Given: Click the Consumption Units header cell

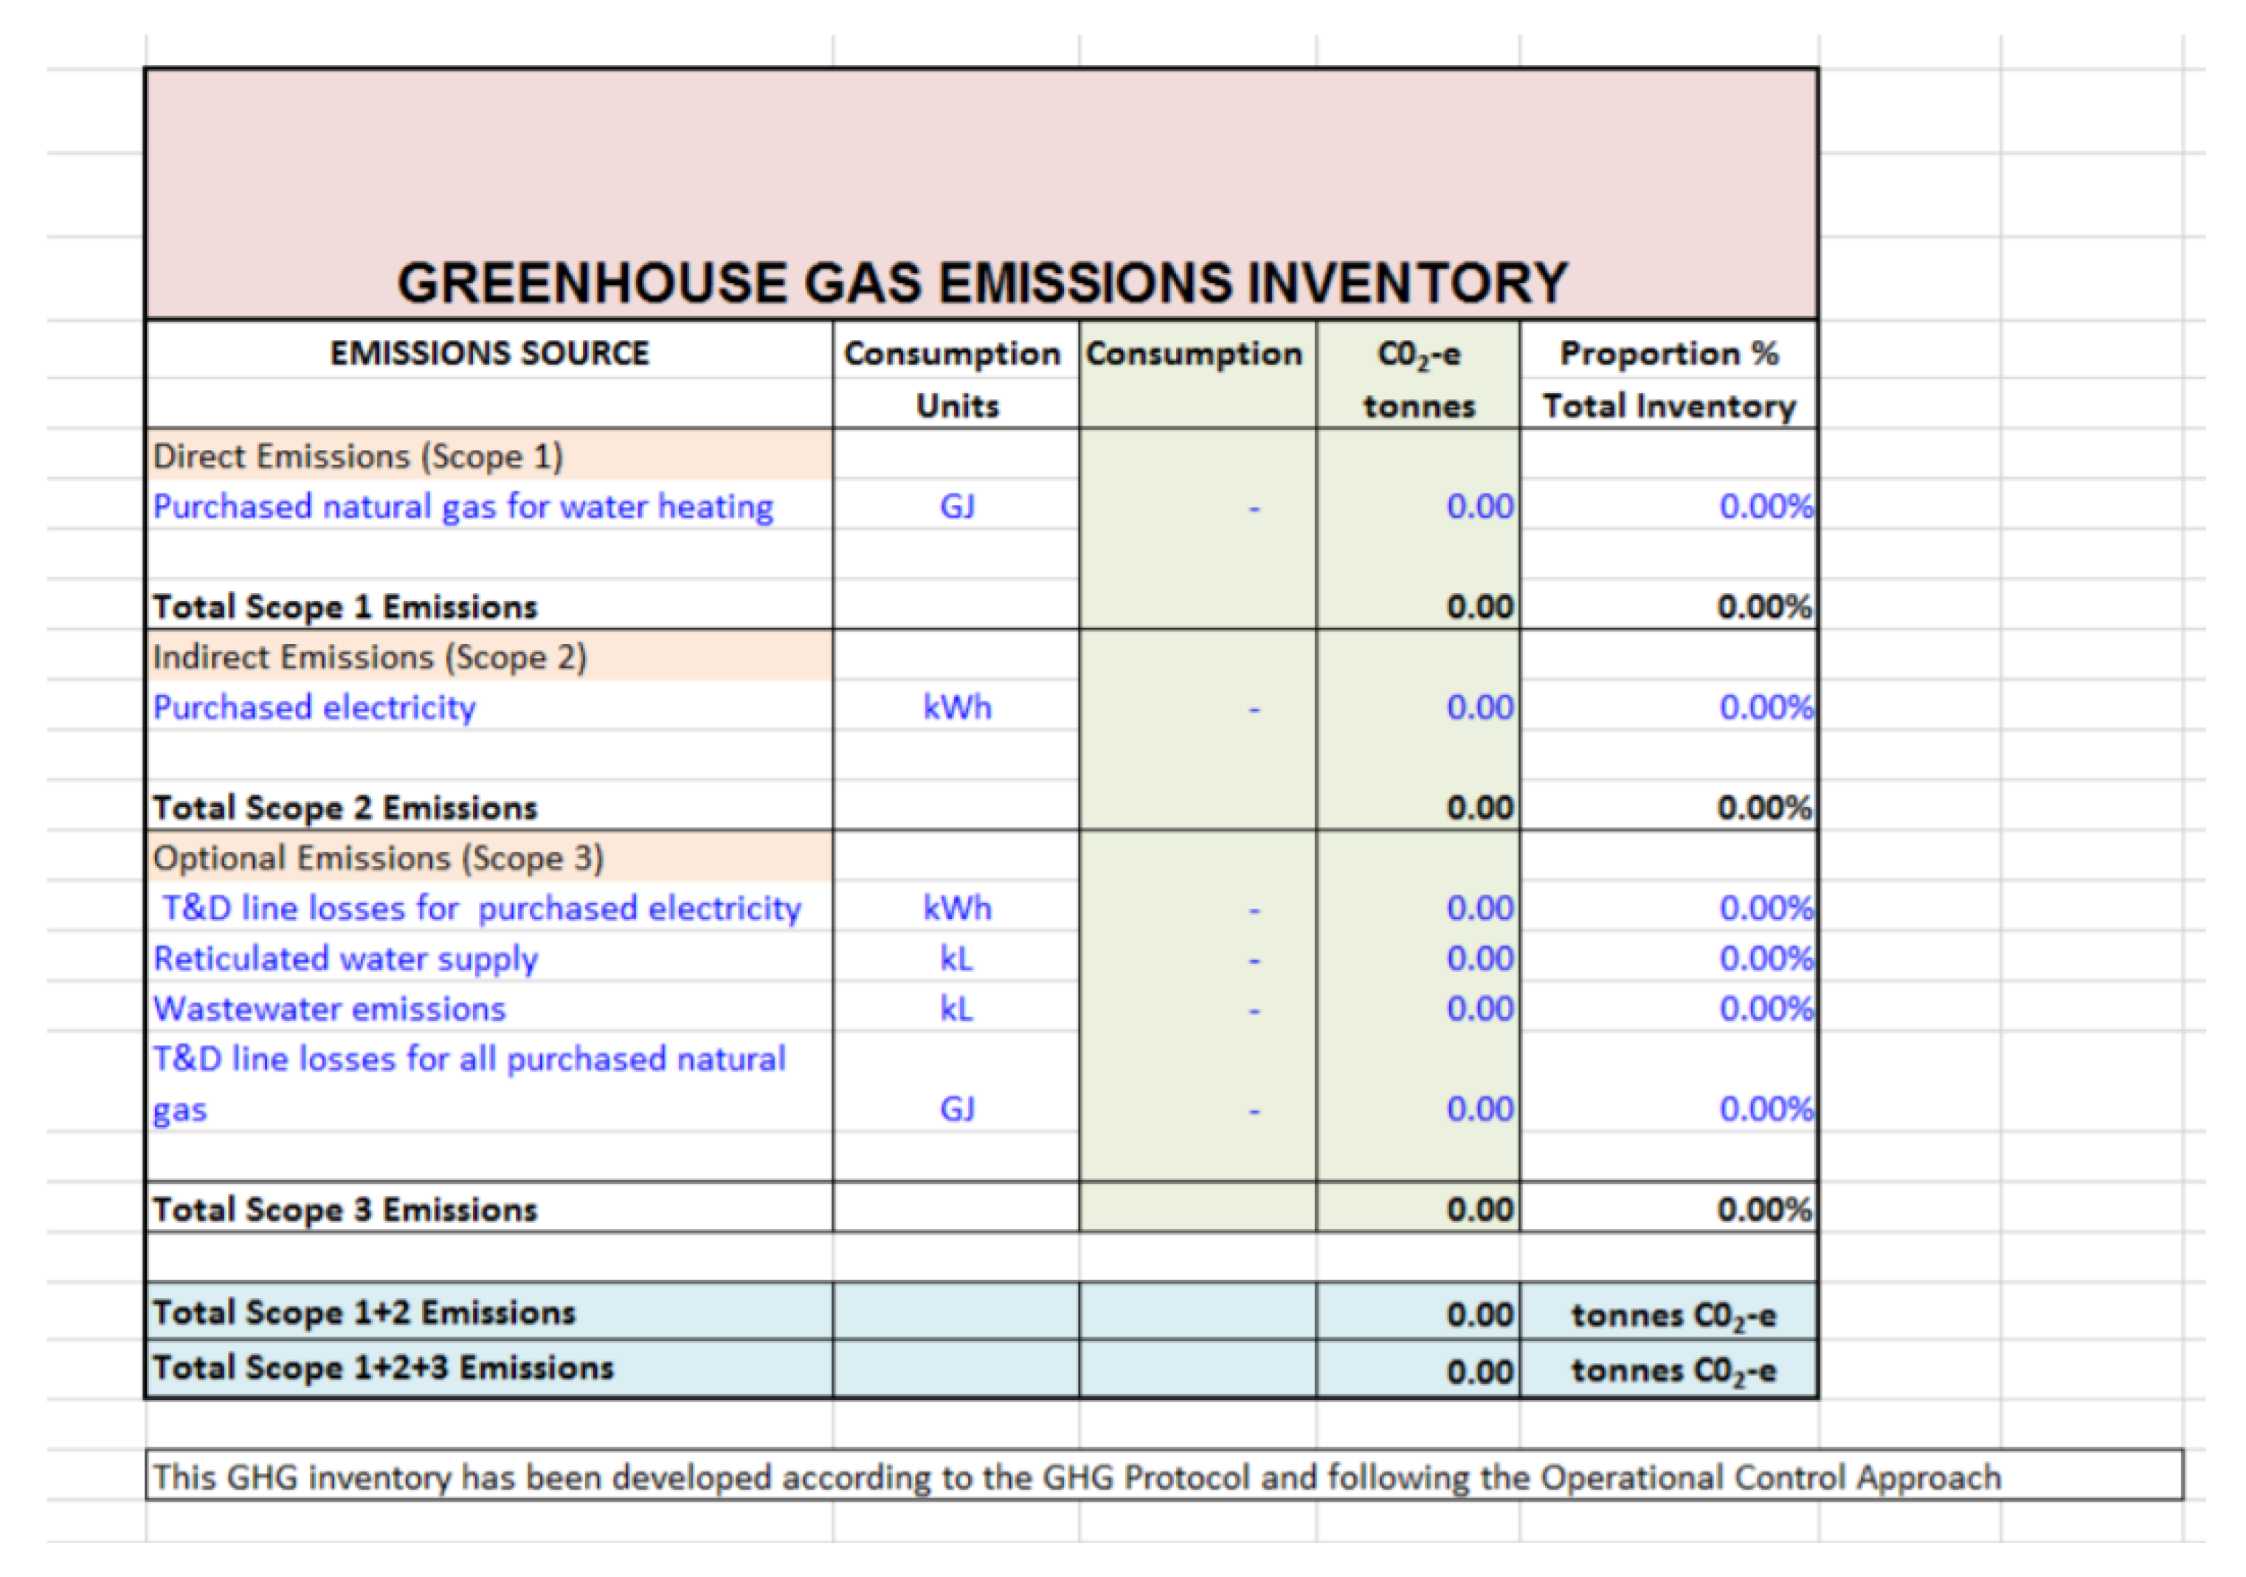Looking at the screenshot, I should [x=955, y=378].
